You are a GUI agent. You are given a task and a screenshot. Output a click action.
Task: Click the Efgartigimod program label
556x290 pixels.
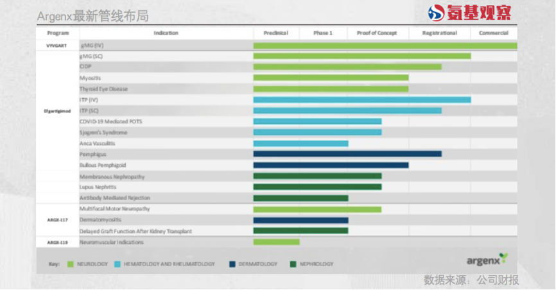[57, 111]
